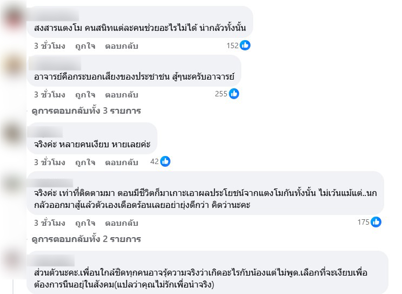This screenshot has height=294, width=402.
Task: Click like reaction icon beside 152 count
Action: pos(245,45)
